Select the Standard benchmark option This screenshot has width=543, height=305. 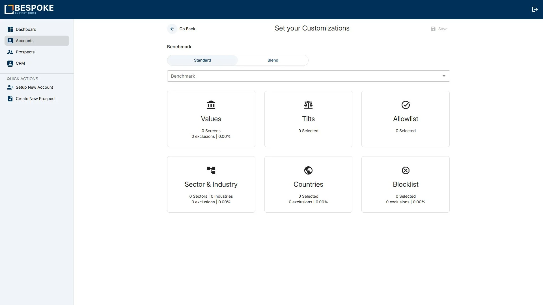(x=202, y=60)
